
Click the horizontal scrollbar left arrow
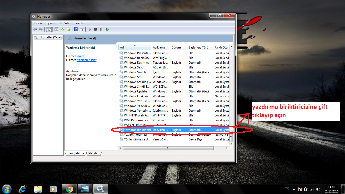point(121,148)
